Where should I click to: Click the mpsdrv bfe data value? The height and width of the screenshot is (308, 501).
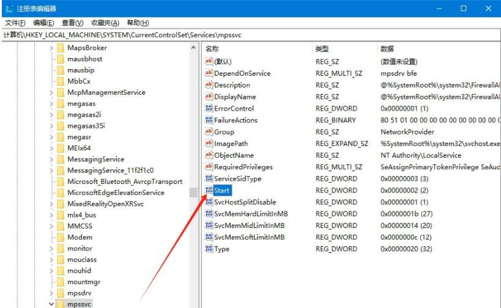(399, 73)
